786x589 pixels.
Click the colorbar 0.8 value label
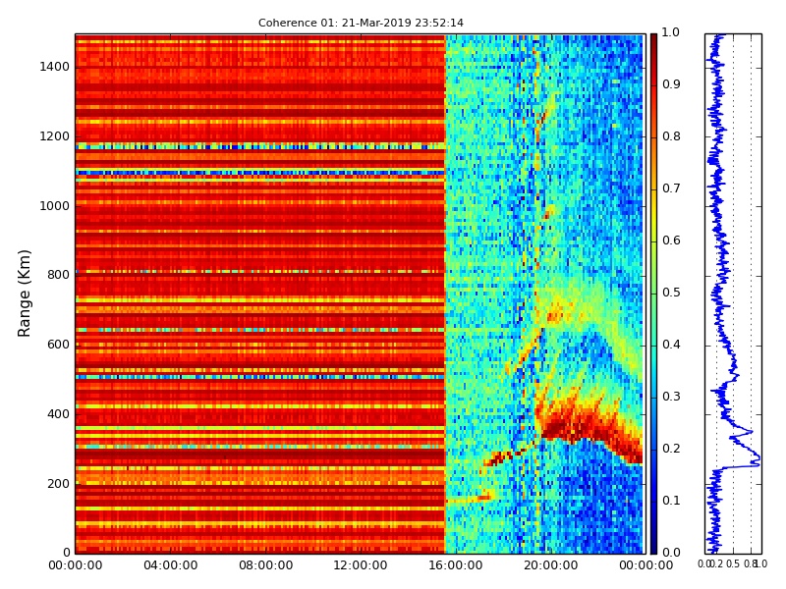pos(671,136)
